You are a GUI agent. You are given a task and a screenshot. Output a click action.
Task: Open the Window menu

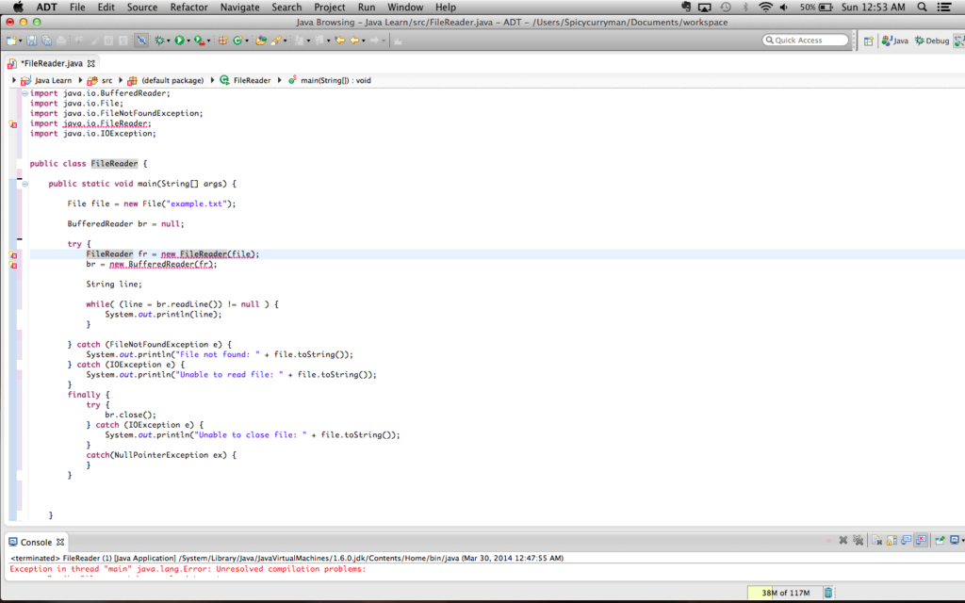(x=405, y=8)
